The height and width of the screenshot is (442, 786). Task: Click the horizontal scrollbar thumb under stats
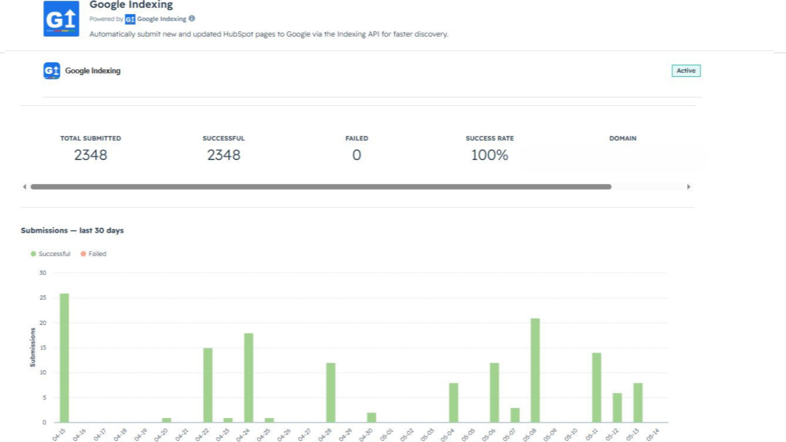click(x=321, y=187)
